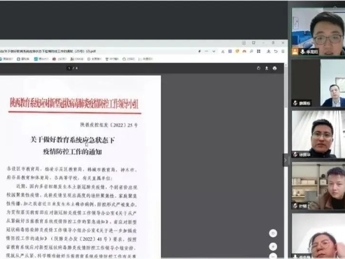Viewport: 345px width, 259px height.
Task: Expand the address bar dropdown chevron
Action: tap(214, 52)
